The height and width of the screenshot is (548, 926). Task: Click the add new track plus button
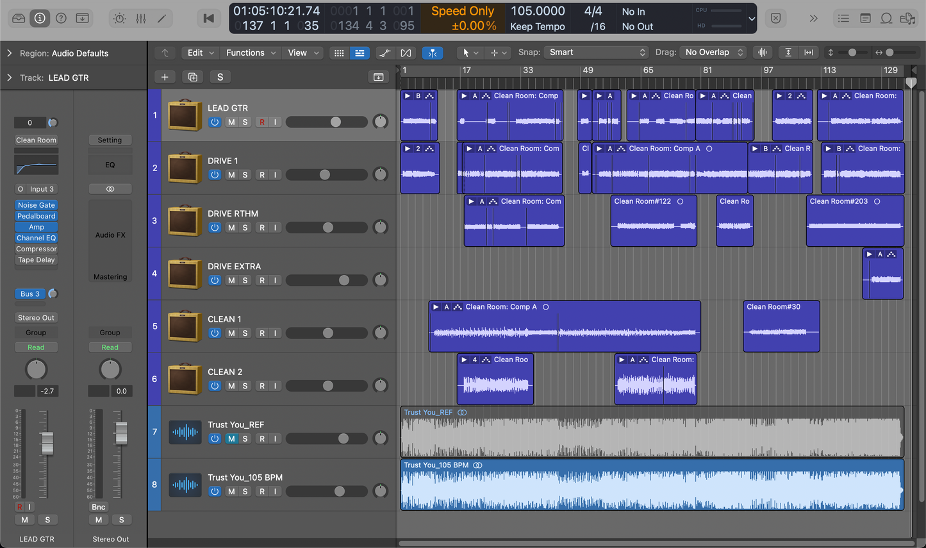point(165,77)
